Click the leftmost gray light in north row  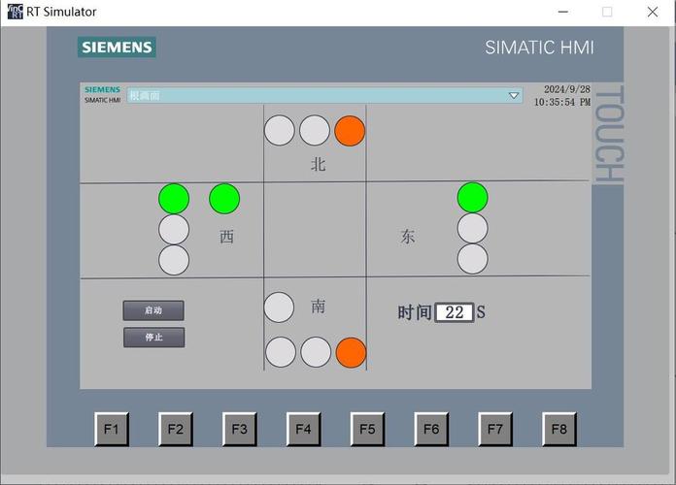[279, 130]
